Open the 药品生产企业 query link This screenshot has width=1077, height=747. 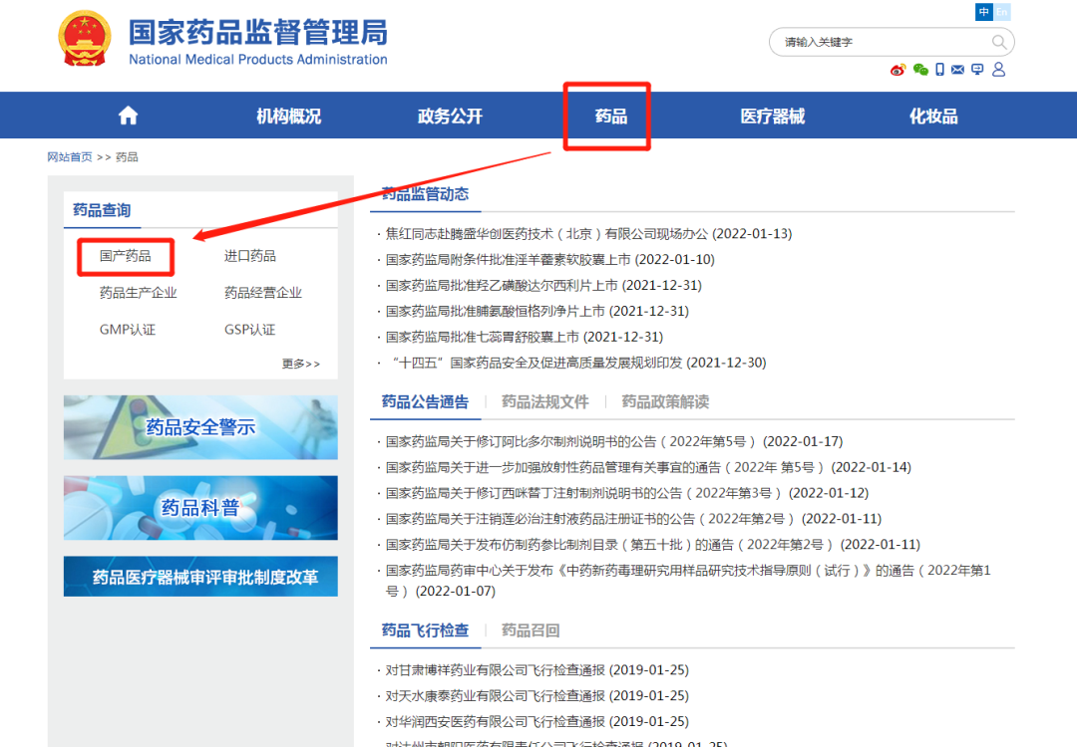click(x=138, y=293)
